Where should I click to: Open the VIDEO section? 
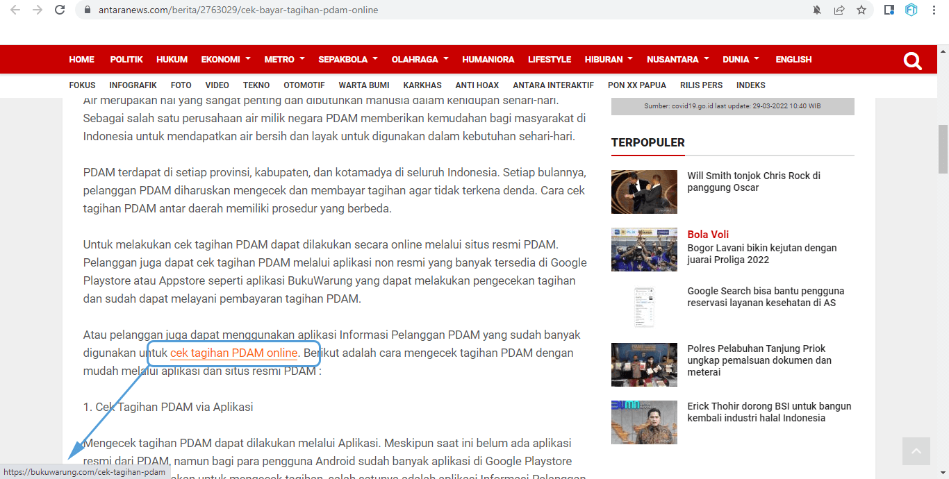coord(217,85)
